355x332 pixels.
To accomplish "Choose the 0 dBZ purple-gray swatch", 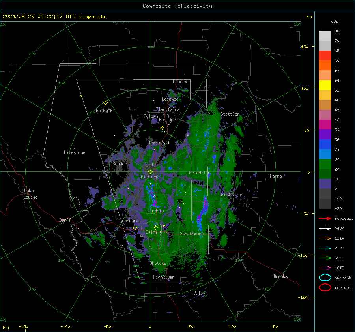I will (x=325, y=184).
